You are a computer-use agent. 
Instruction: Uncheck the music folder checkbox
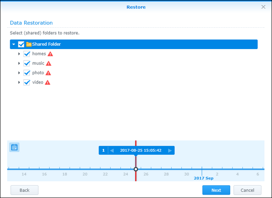(27, 63)
